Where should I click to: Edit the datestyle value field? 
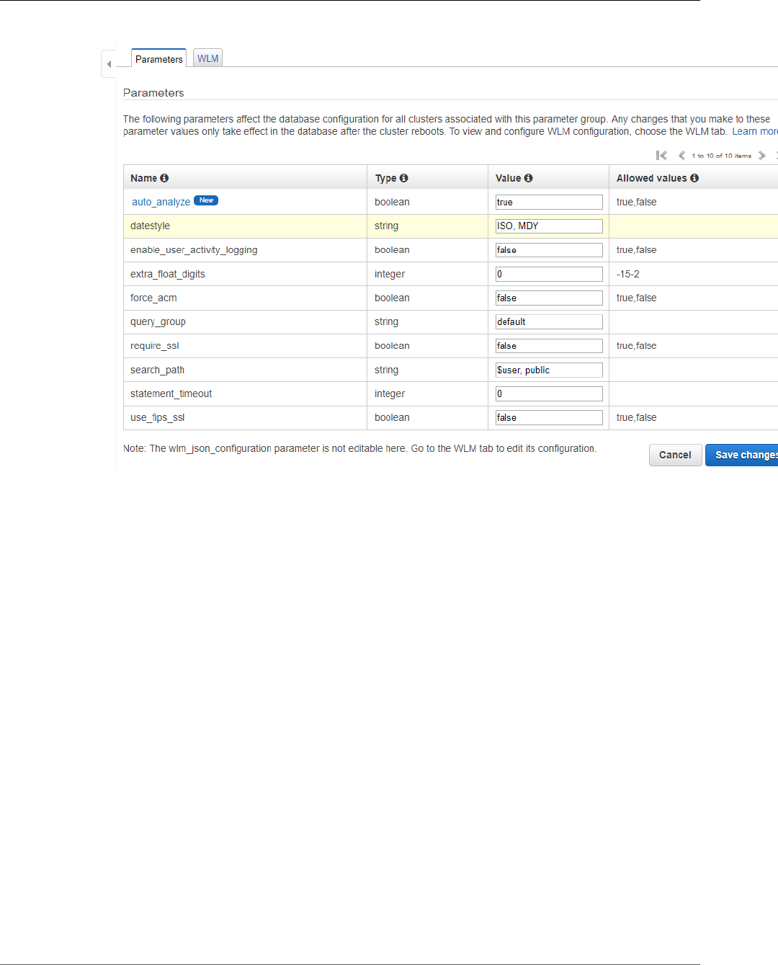[x=549, y=226]
